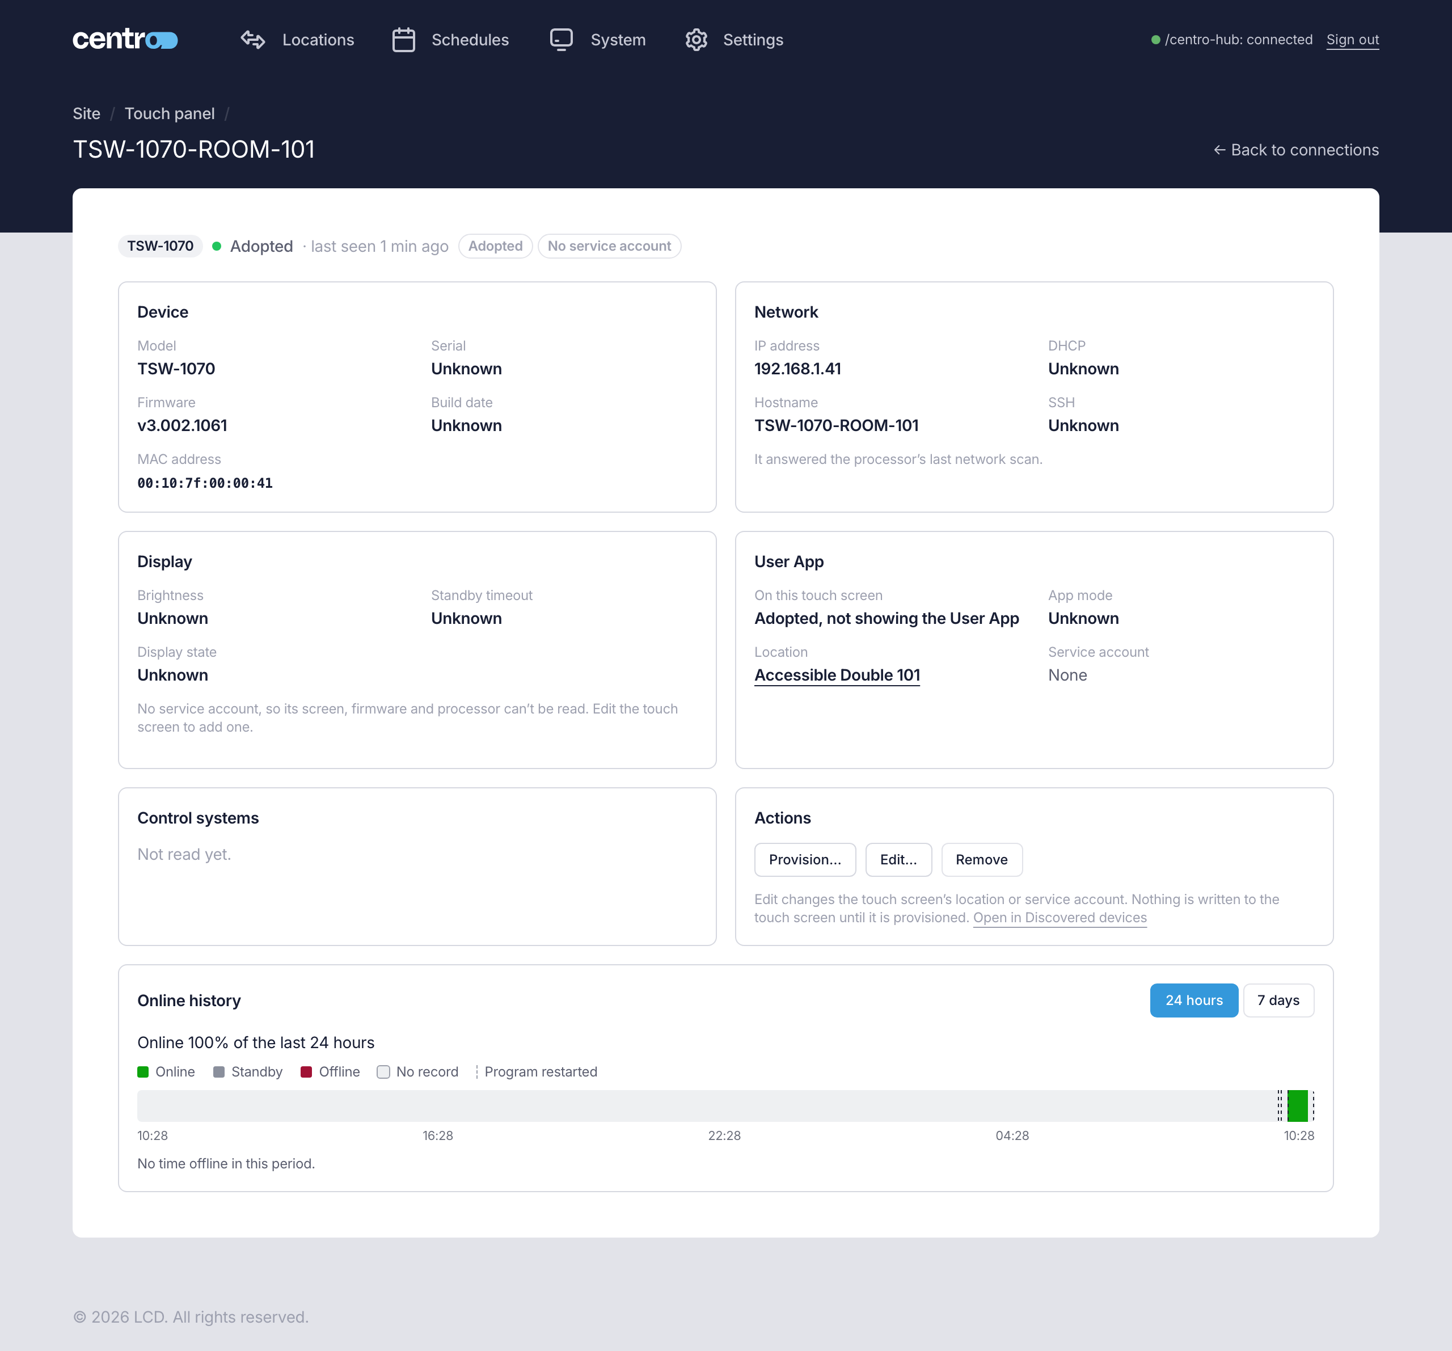Click the Centro logo
The height and width of the screenshot is (1351, 1452).
(x=125, y=40)
